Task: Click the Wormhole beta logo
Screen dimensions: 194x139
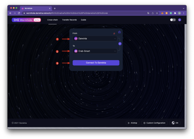Action: tap(26, 20)
